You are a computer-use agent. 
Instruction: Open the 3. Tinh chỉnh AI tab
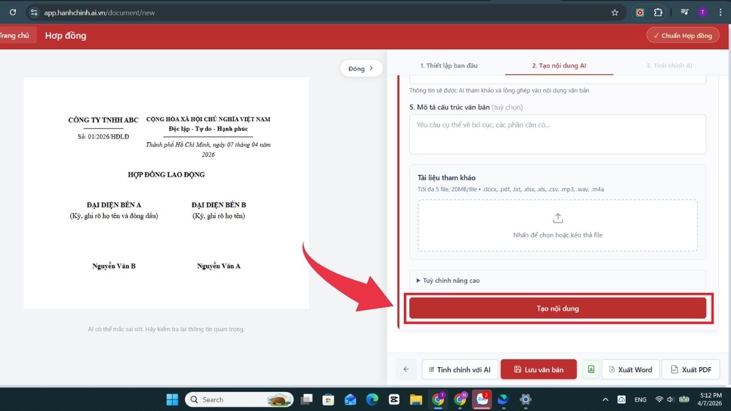click(x=669, y=66)
